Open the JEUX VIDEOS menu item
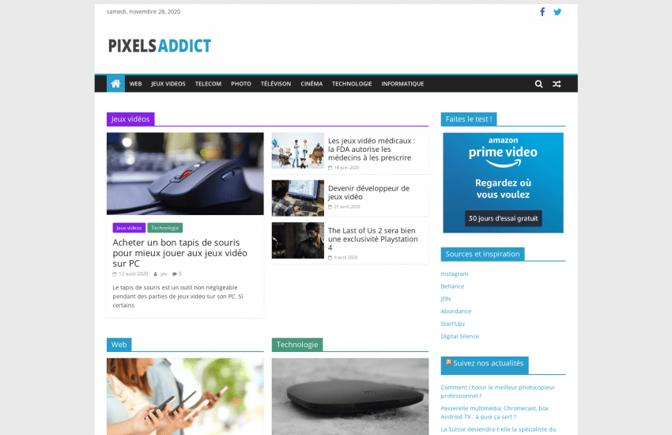This screenshot has width=672, height=435. pos(168,84)
